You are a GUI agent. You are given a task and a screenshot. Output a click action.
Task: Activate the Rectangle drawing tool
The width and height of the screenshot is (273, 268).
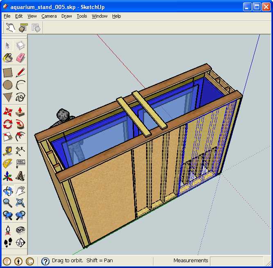click(x=8, y=72)
